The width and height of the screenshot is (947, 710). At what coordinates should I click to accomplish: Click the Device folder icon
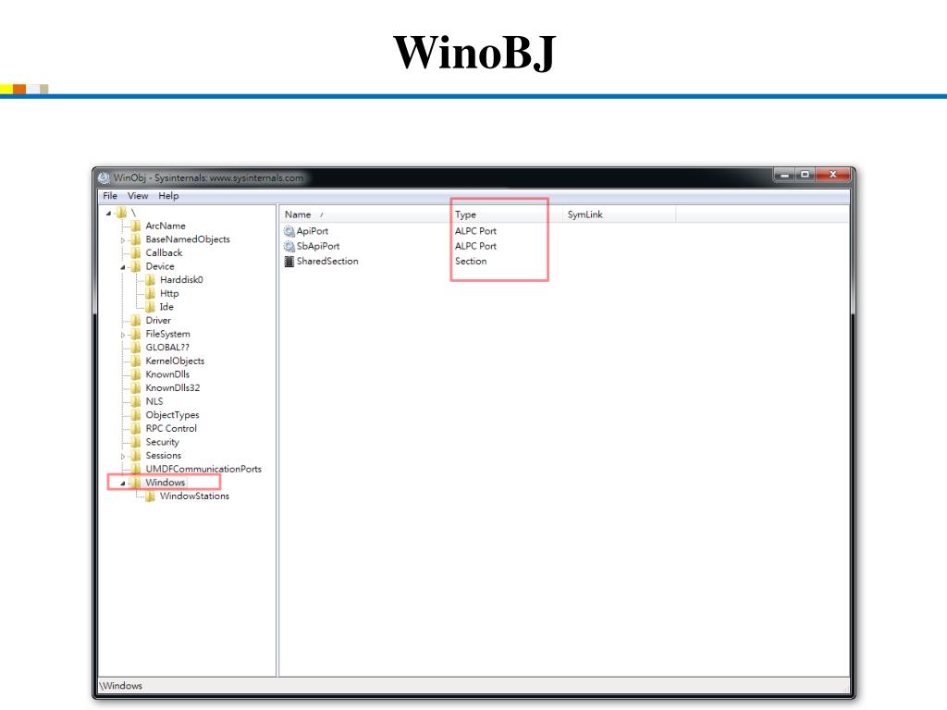coord(136,266)
